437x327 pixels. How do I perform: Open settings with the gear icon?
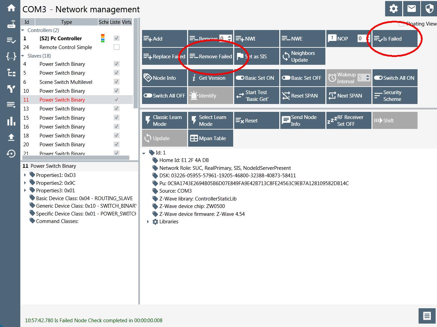click(394, 9)
